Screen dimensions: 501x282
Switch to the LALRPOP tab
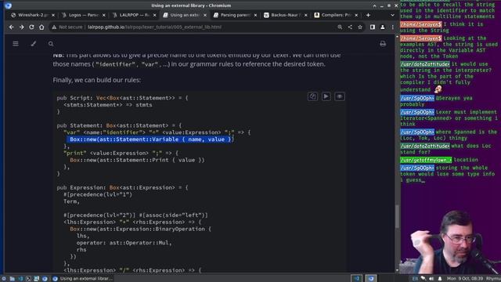click(x=134, y=15)
